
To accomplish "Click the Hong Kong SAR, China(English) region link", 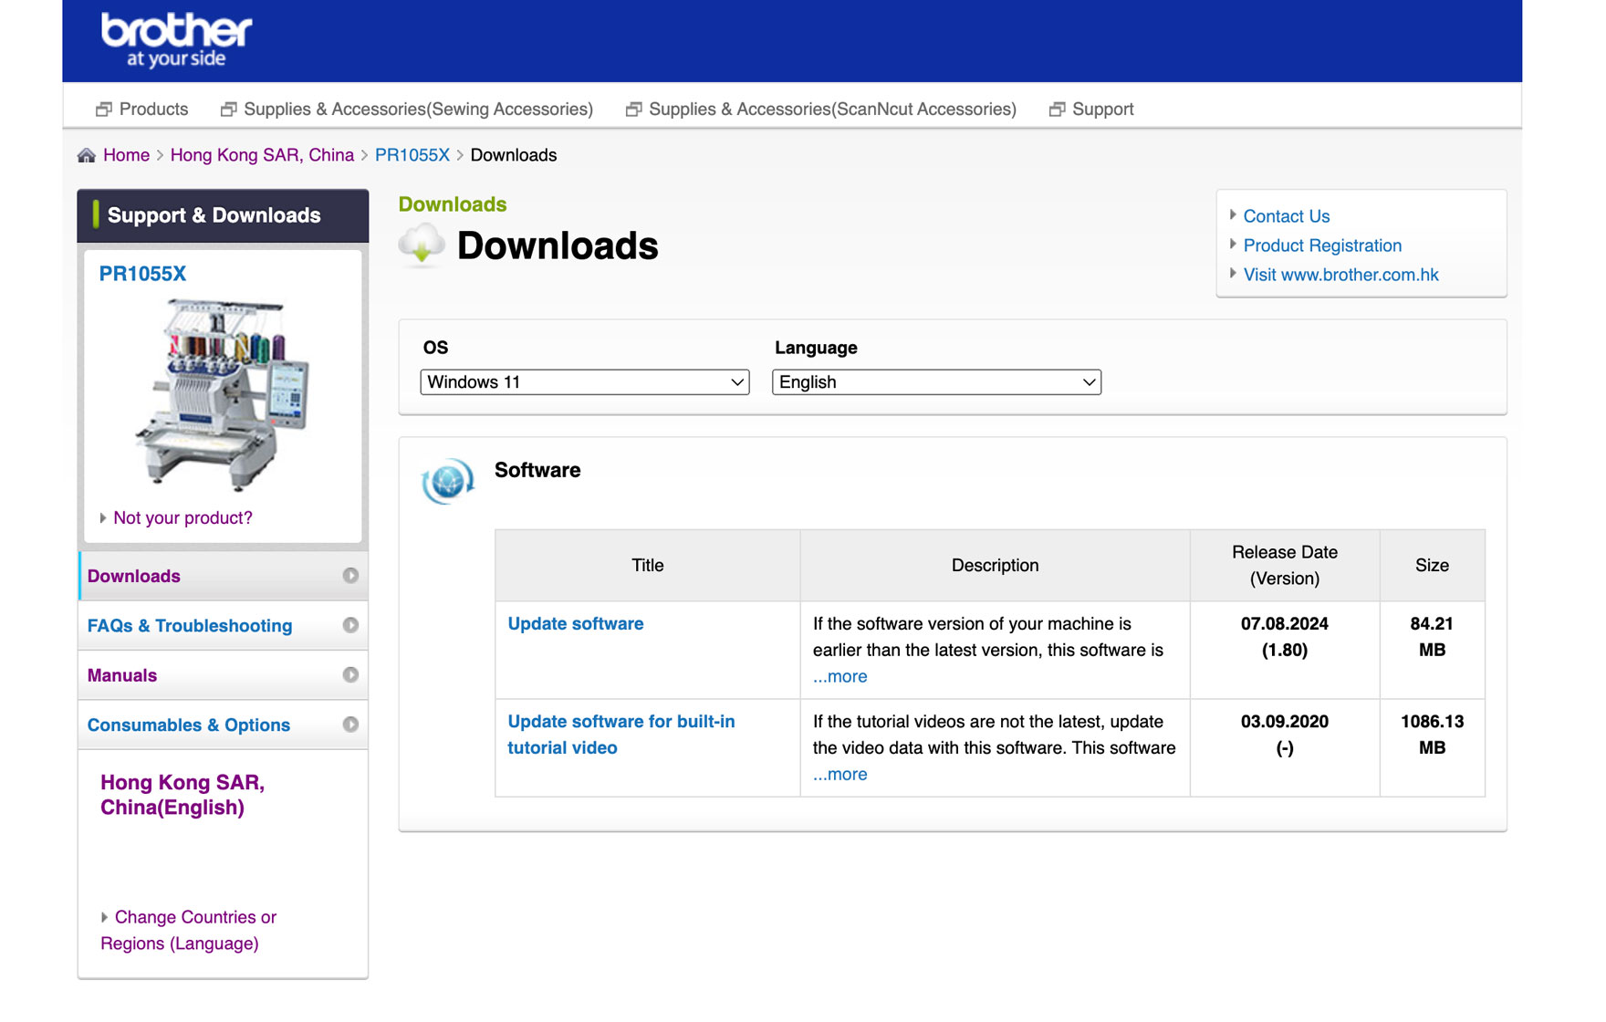I will click(182, 795).
